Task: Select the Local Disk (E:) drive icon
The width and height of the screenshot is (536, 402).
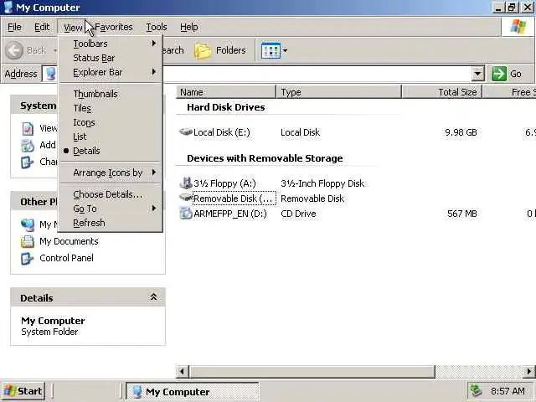Action: pos(186,131)
